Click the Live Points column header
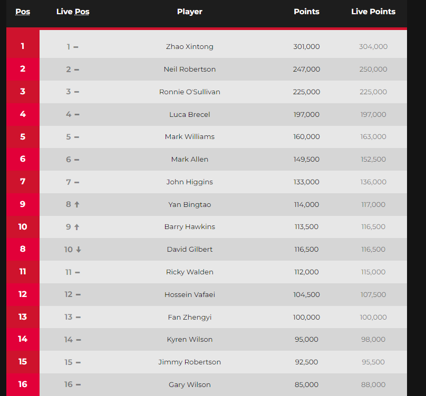This screenshot has height=396, width=426. point(373,12)
